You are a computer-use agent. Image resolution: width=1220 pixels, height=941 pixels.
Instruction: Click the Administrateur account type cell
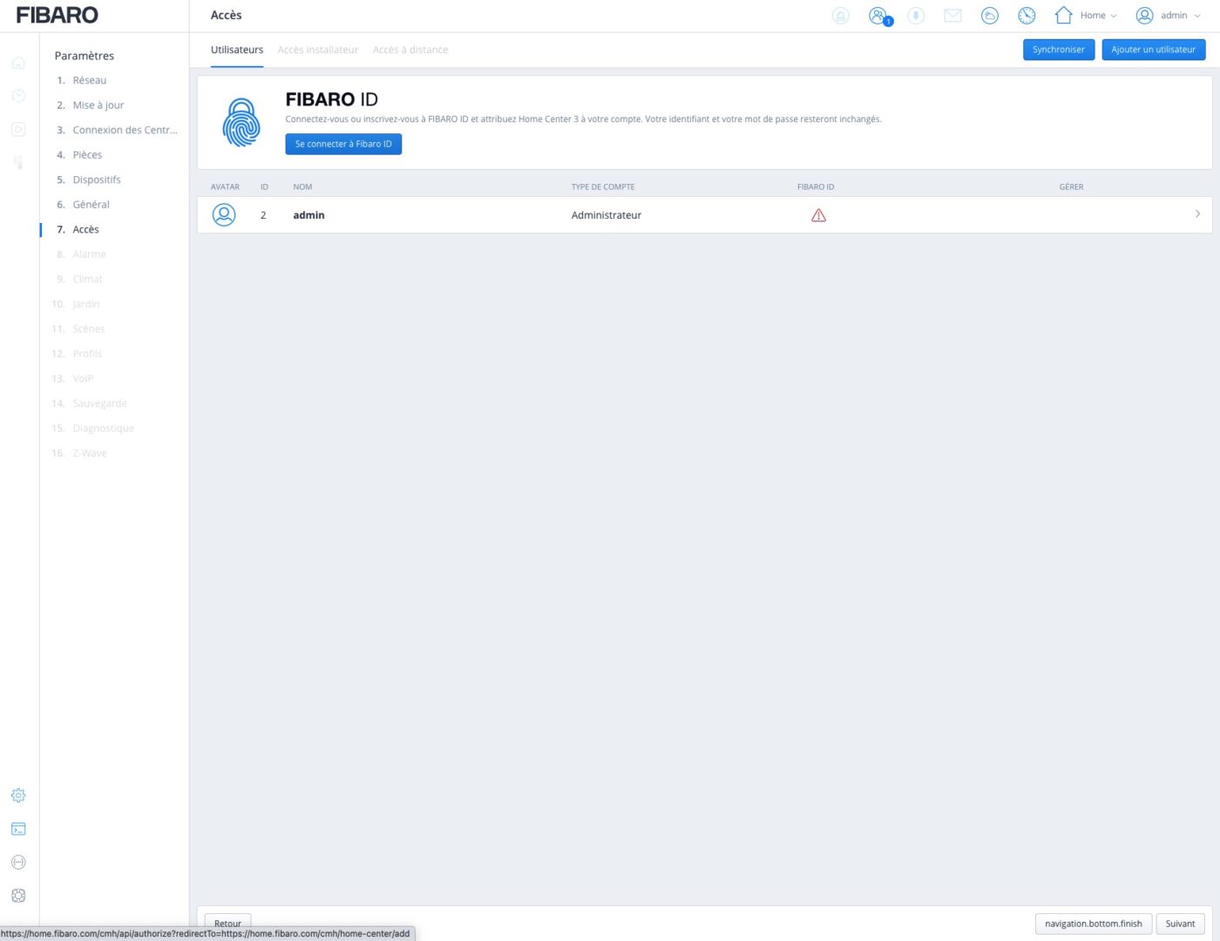coord(607,215)
